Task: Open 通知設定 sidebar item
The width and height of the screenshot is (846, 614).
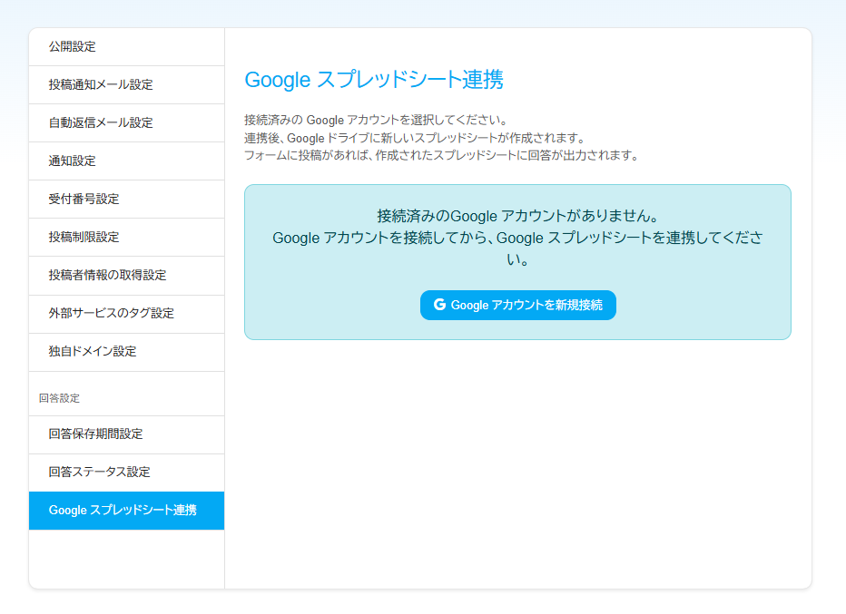Action: 126,161
